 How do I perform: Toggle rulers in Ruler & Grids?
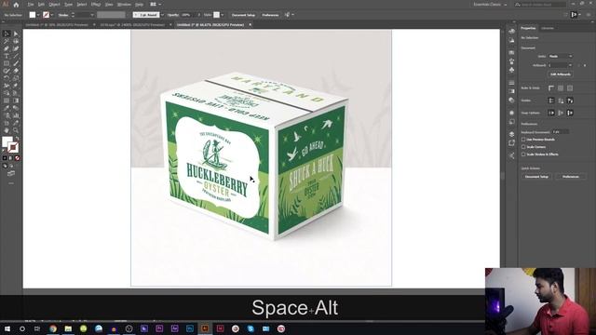[551, 88]
